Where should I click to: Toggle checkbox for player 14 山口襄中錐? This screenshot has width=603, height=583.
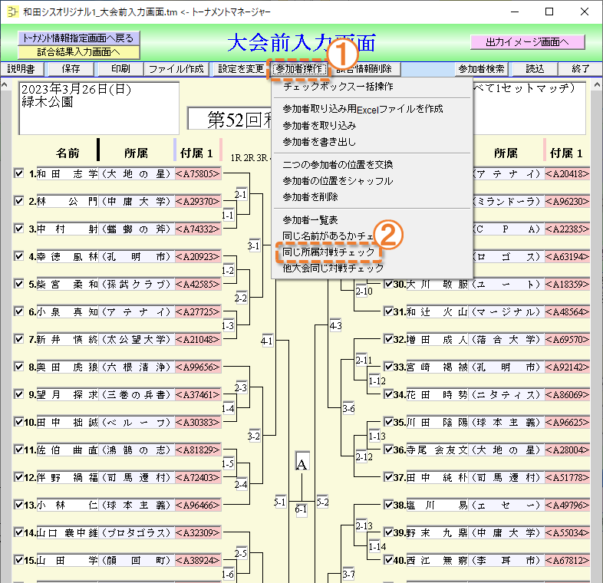[x=19, y=532]
